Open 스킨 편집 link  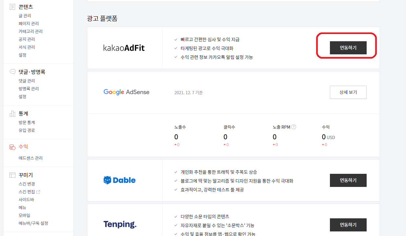pos(27,192)
